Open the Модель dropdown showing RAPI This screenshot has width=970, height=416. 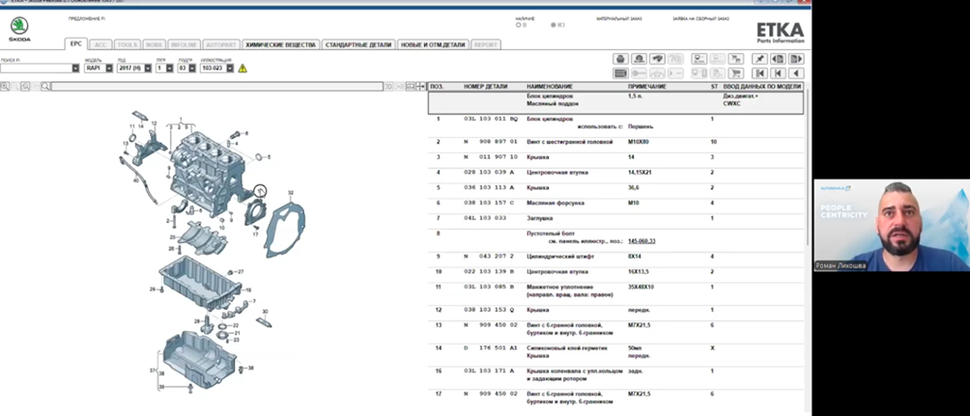pos(108,69)
